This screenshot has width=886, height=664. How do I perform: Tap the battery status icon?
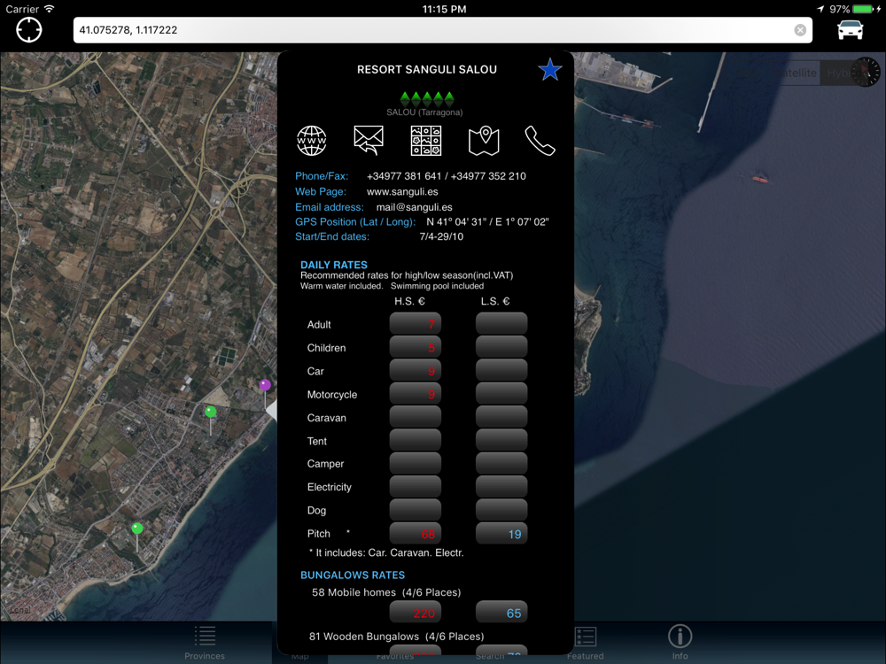pyautogui.click(x=863, y=9)
